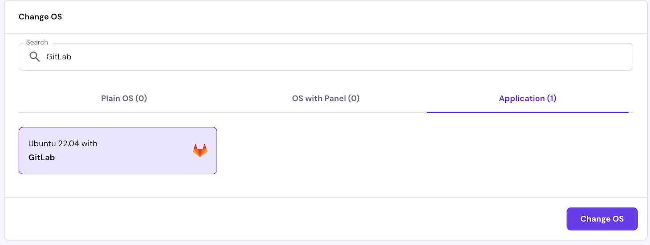Click empty space right of the GitLab card
Screen dimensions: 650x245
tap(401, 150)
